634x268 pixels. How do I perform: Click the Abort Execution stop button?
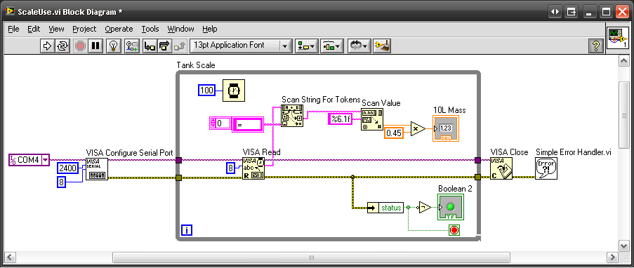pyautogui.click(x=81, y=46)
